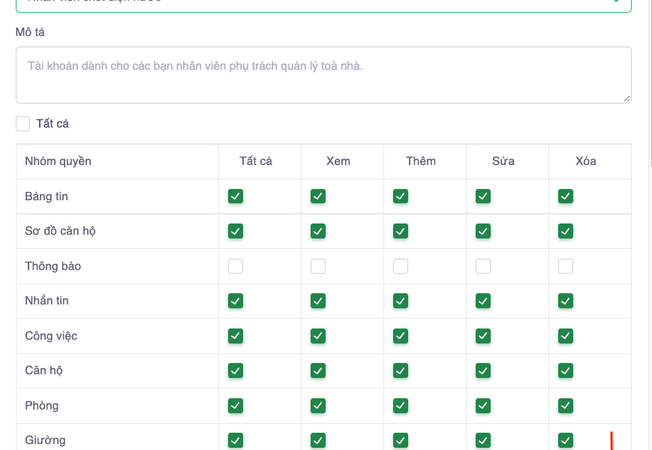
Task: Check 'Thêm' permission for Thông báo
Action: point(401,266)
